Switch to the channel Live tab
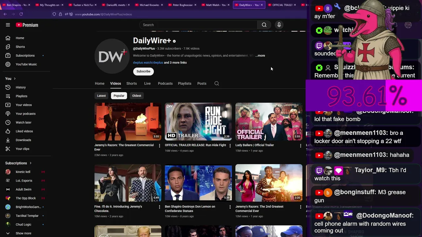Viewport: 422px width, 237px height. click(147, 84)
